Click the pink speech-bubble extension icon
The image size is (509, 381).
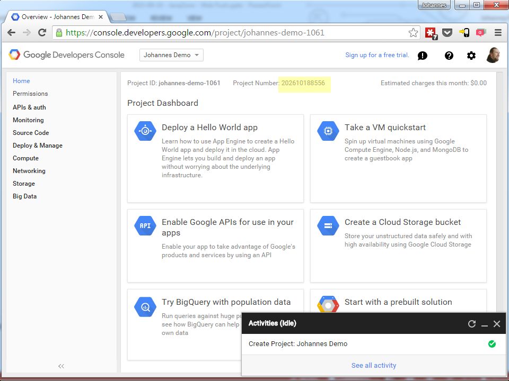click(x=481, y=32)
